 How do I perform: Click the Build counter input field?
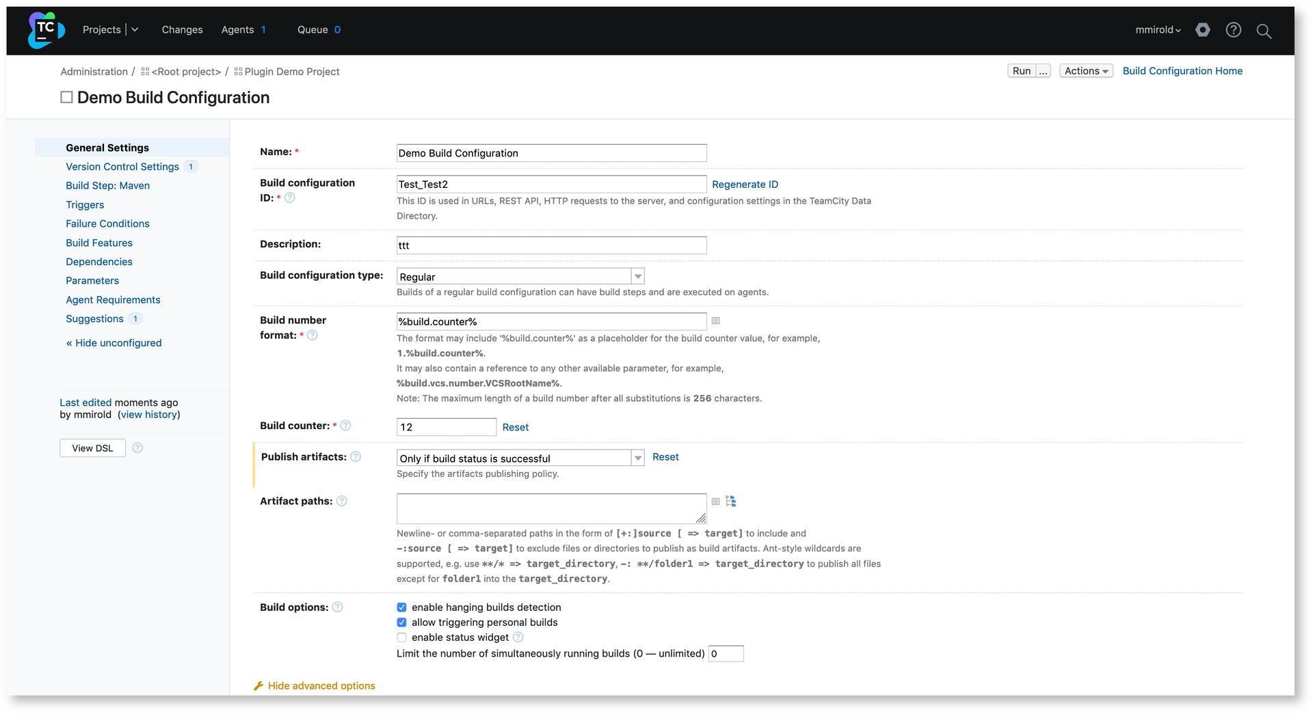tap(447, 427)
